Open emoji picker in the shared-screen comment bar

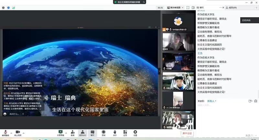5,114
